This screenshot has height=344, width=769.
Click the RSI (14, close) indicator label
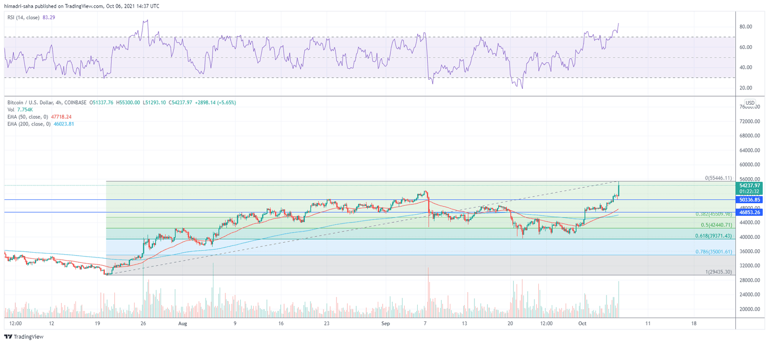[24, 17]
